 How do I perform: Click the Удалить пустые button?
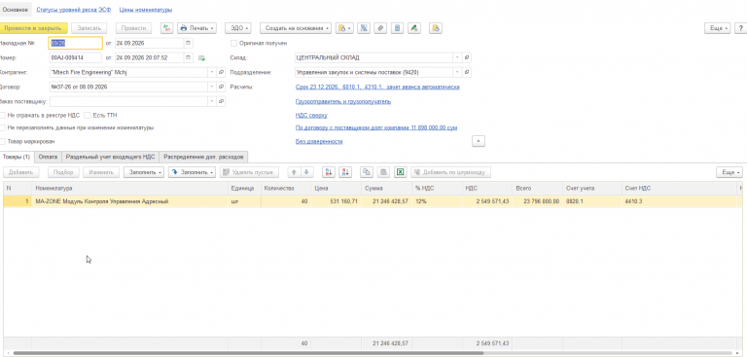pos(249,172)
